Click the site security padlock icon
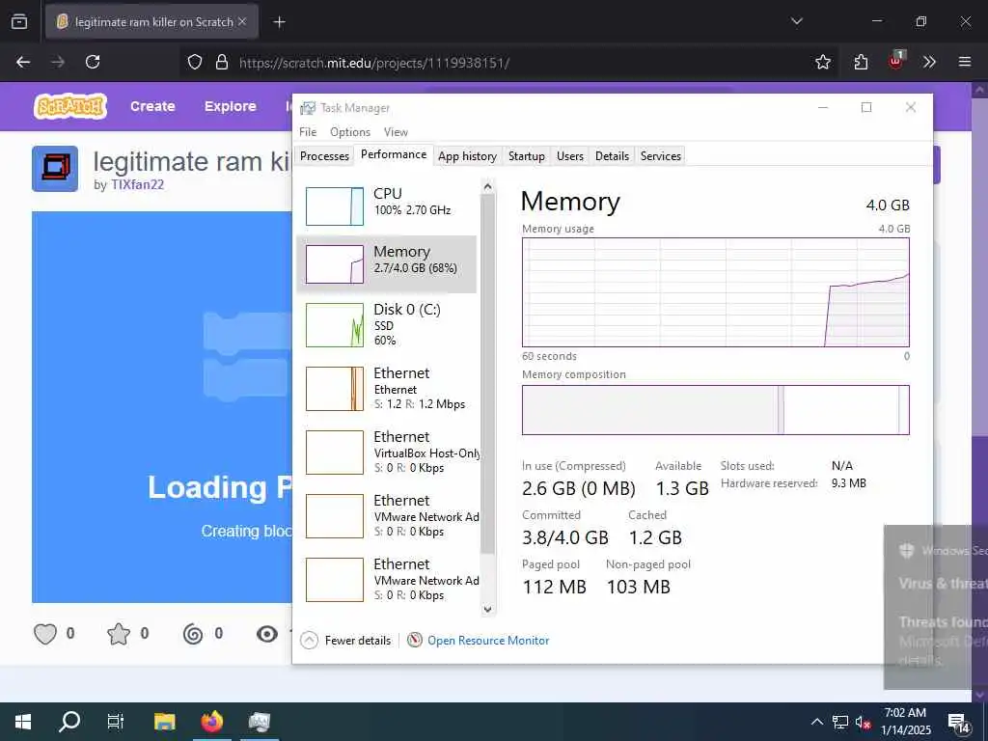The height and width of the screenshot is (741, 988). (x=221, y=62)
